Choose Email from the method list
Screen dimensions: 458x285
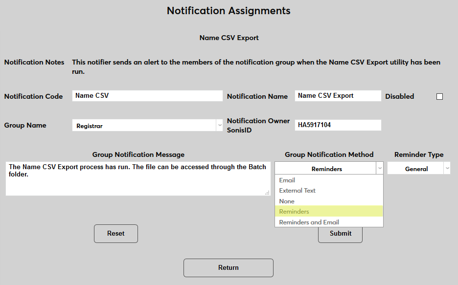329,180
